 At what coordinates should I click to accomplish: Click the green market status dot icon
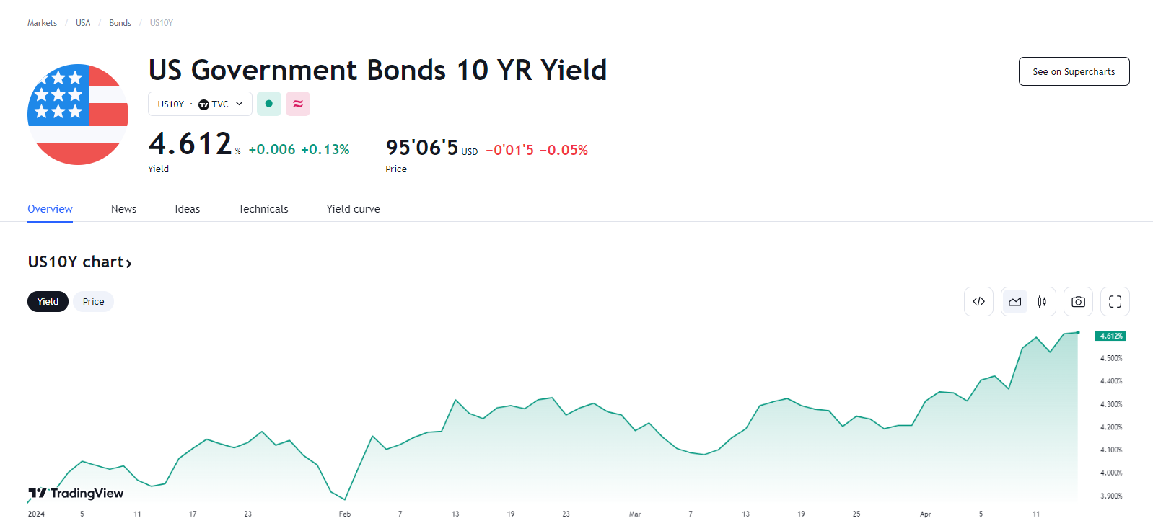[x=269, y=104]
